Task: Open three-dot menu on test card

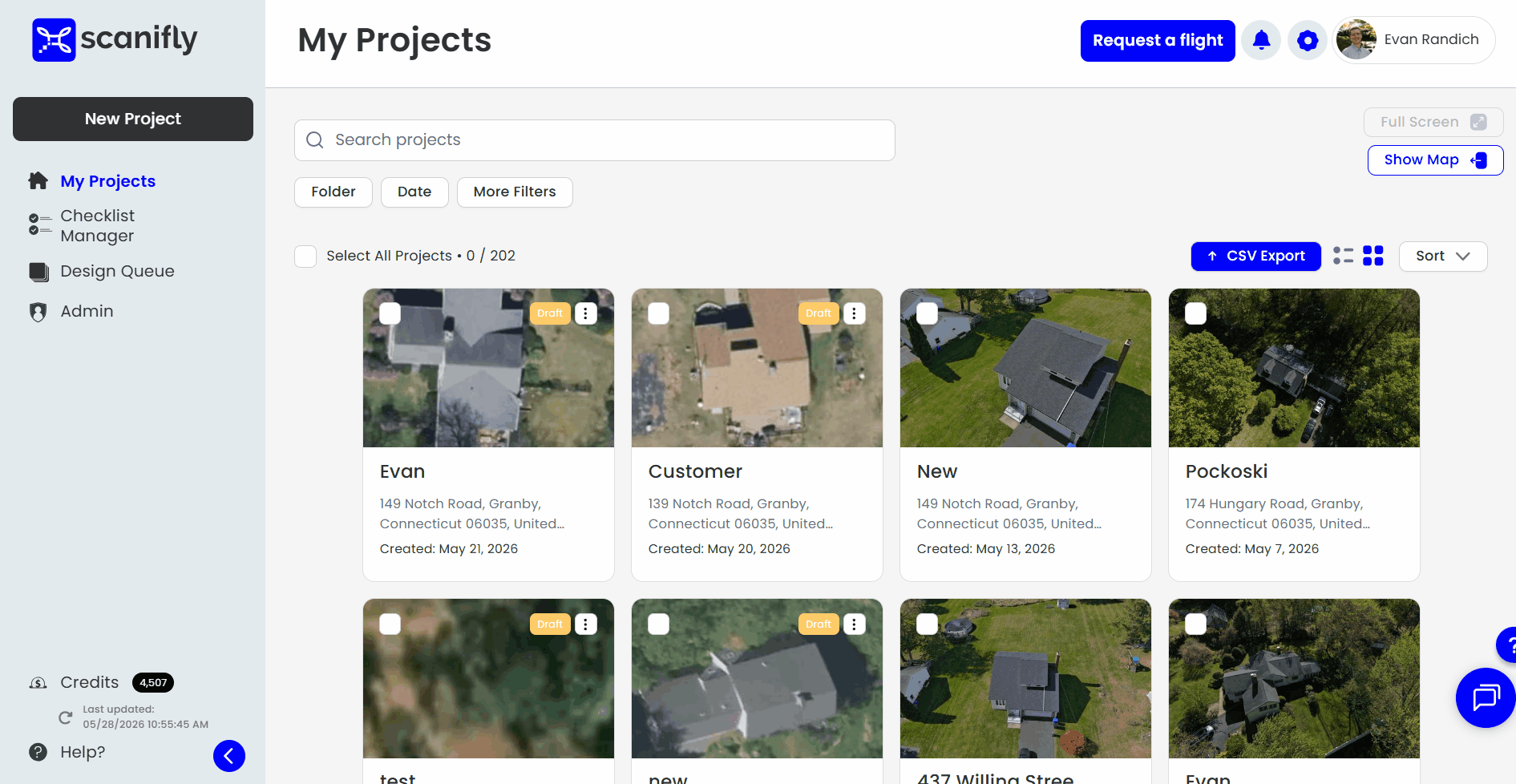Action: pos(586,624)
